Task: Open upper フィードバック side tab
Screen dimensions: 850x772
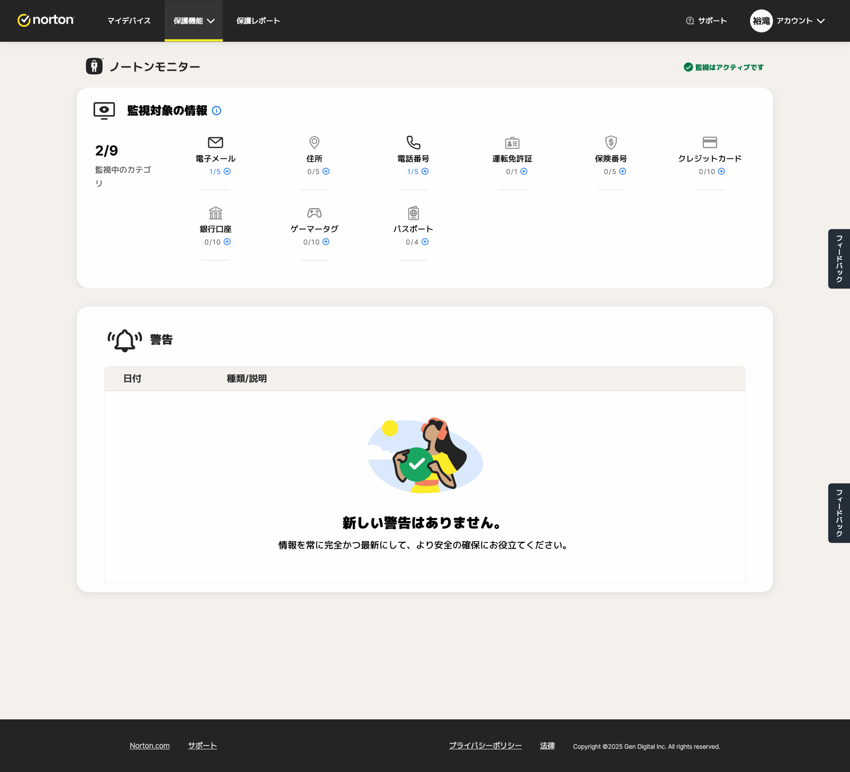Action: coord(839,258)
